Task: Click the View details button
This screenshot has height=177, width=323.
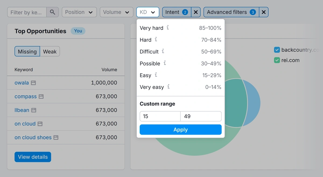Action: pos(33,157)
